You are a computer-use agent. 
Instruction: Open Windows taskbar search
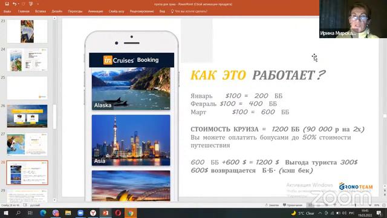tap(18, 213)
